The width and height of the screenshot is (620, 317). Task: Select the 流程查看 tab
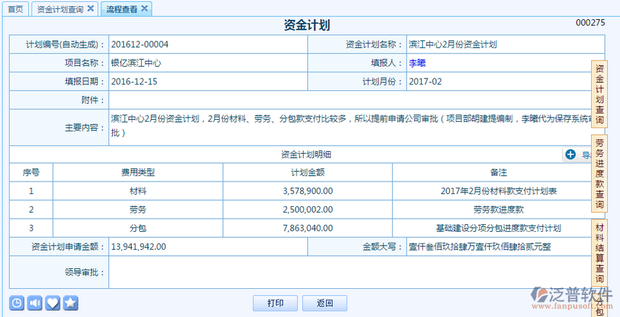[x=121, y=9]
